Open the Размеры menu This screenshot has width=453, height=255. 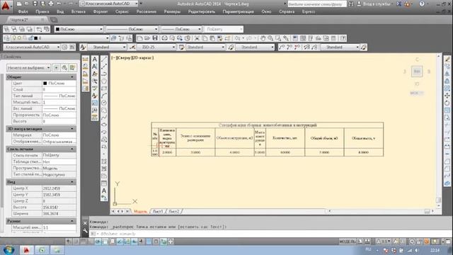172,11
